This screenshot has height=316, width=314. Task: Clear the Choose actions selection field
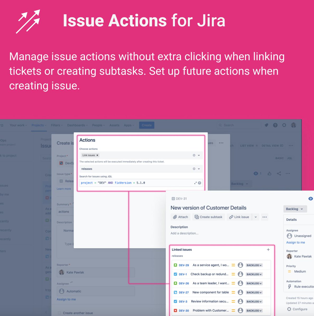click(194, 155)
